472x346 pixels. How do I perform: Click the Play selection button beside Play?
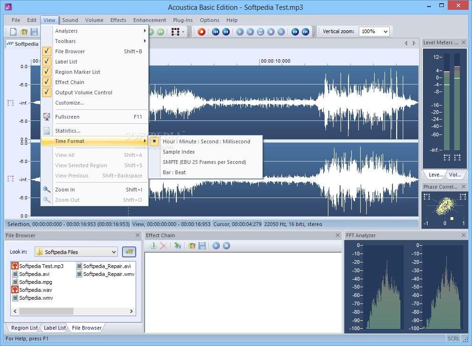(x=250, y=32)
